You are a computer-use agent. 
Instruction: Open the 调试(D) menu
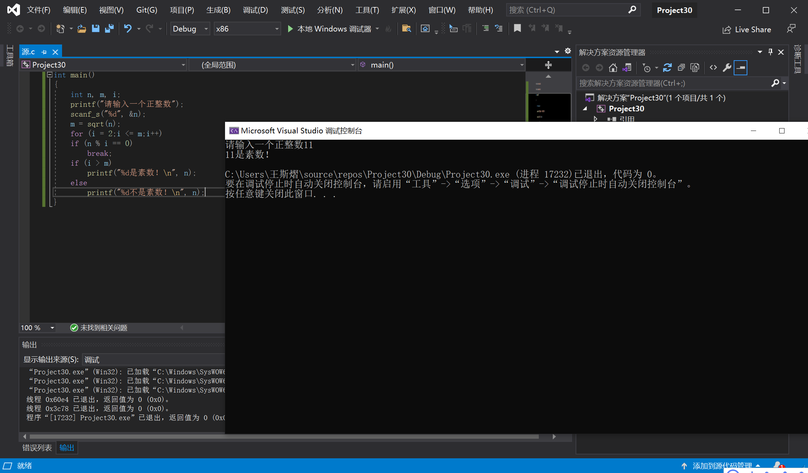[x=255, y=10]
